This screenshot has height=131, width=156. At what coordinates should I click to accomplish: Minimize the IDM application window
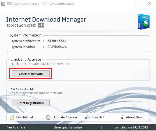coord(124,4)
